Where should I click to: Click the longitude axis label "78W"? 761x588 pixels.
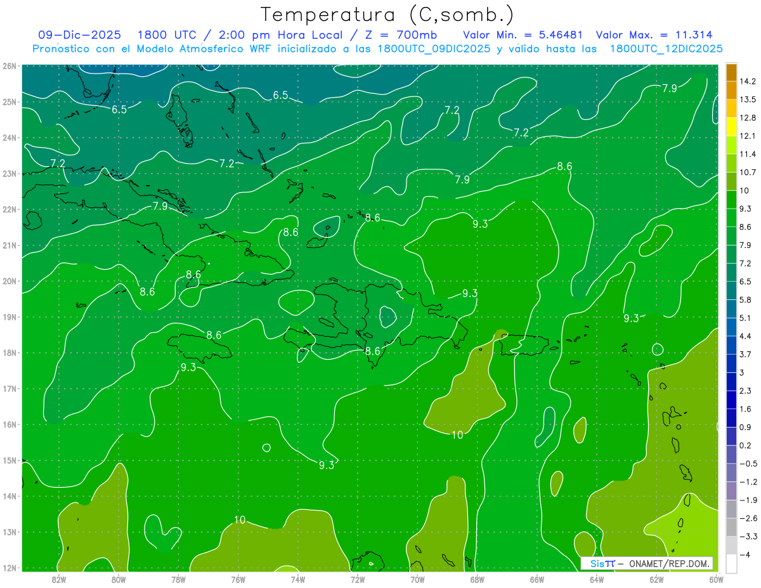pyautogui.click(x=178, y=579)
